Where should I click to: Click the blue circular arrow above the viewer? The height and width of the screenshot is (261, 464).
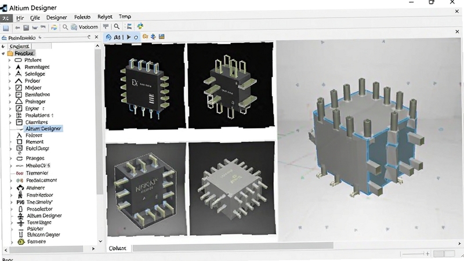pos(108,37)
